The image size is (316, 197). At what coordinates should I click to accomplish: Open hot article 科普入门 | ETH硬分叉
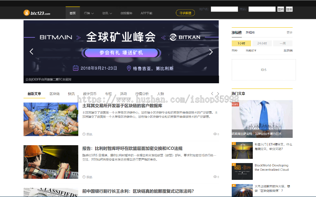[x=273, y=147]
